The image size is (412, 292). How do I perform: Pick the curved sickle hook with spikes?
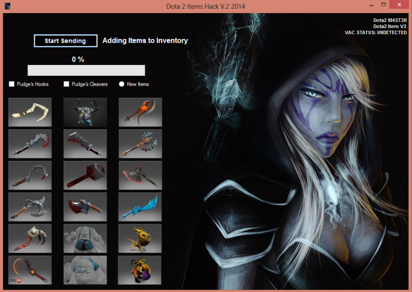tap(30, 175)
